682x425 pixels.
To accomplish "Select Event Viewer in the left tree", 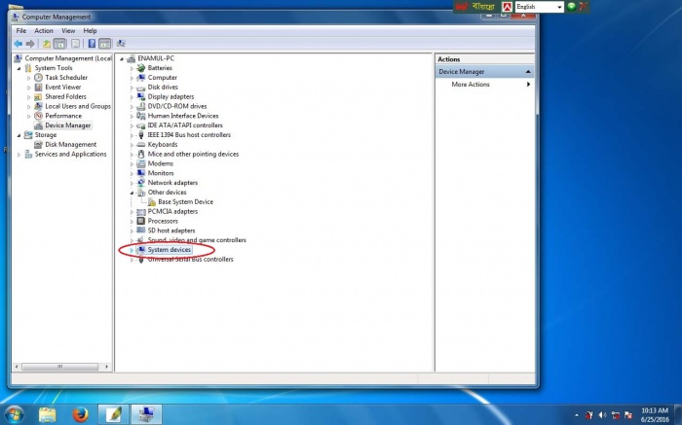I will (63, 87).
